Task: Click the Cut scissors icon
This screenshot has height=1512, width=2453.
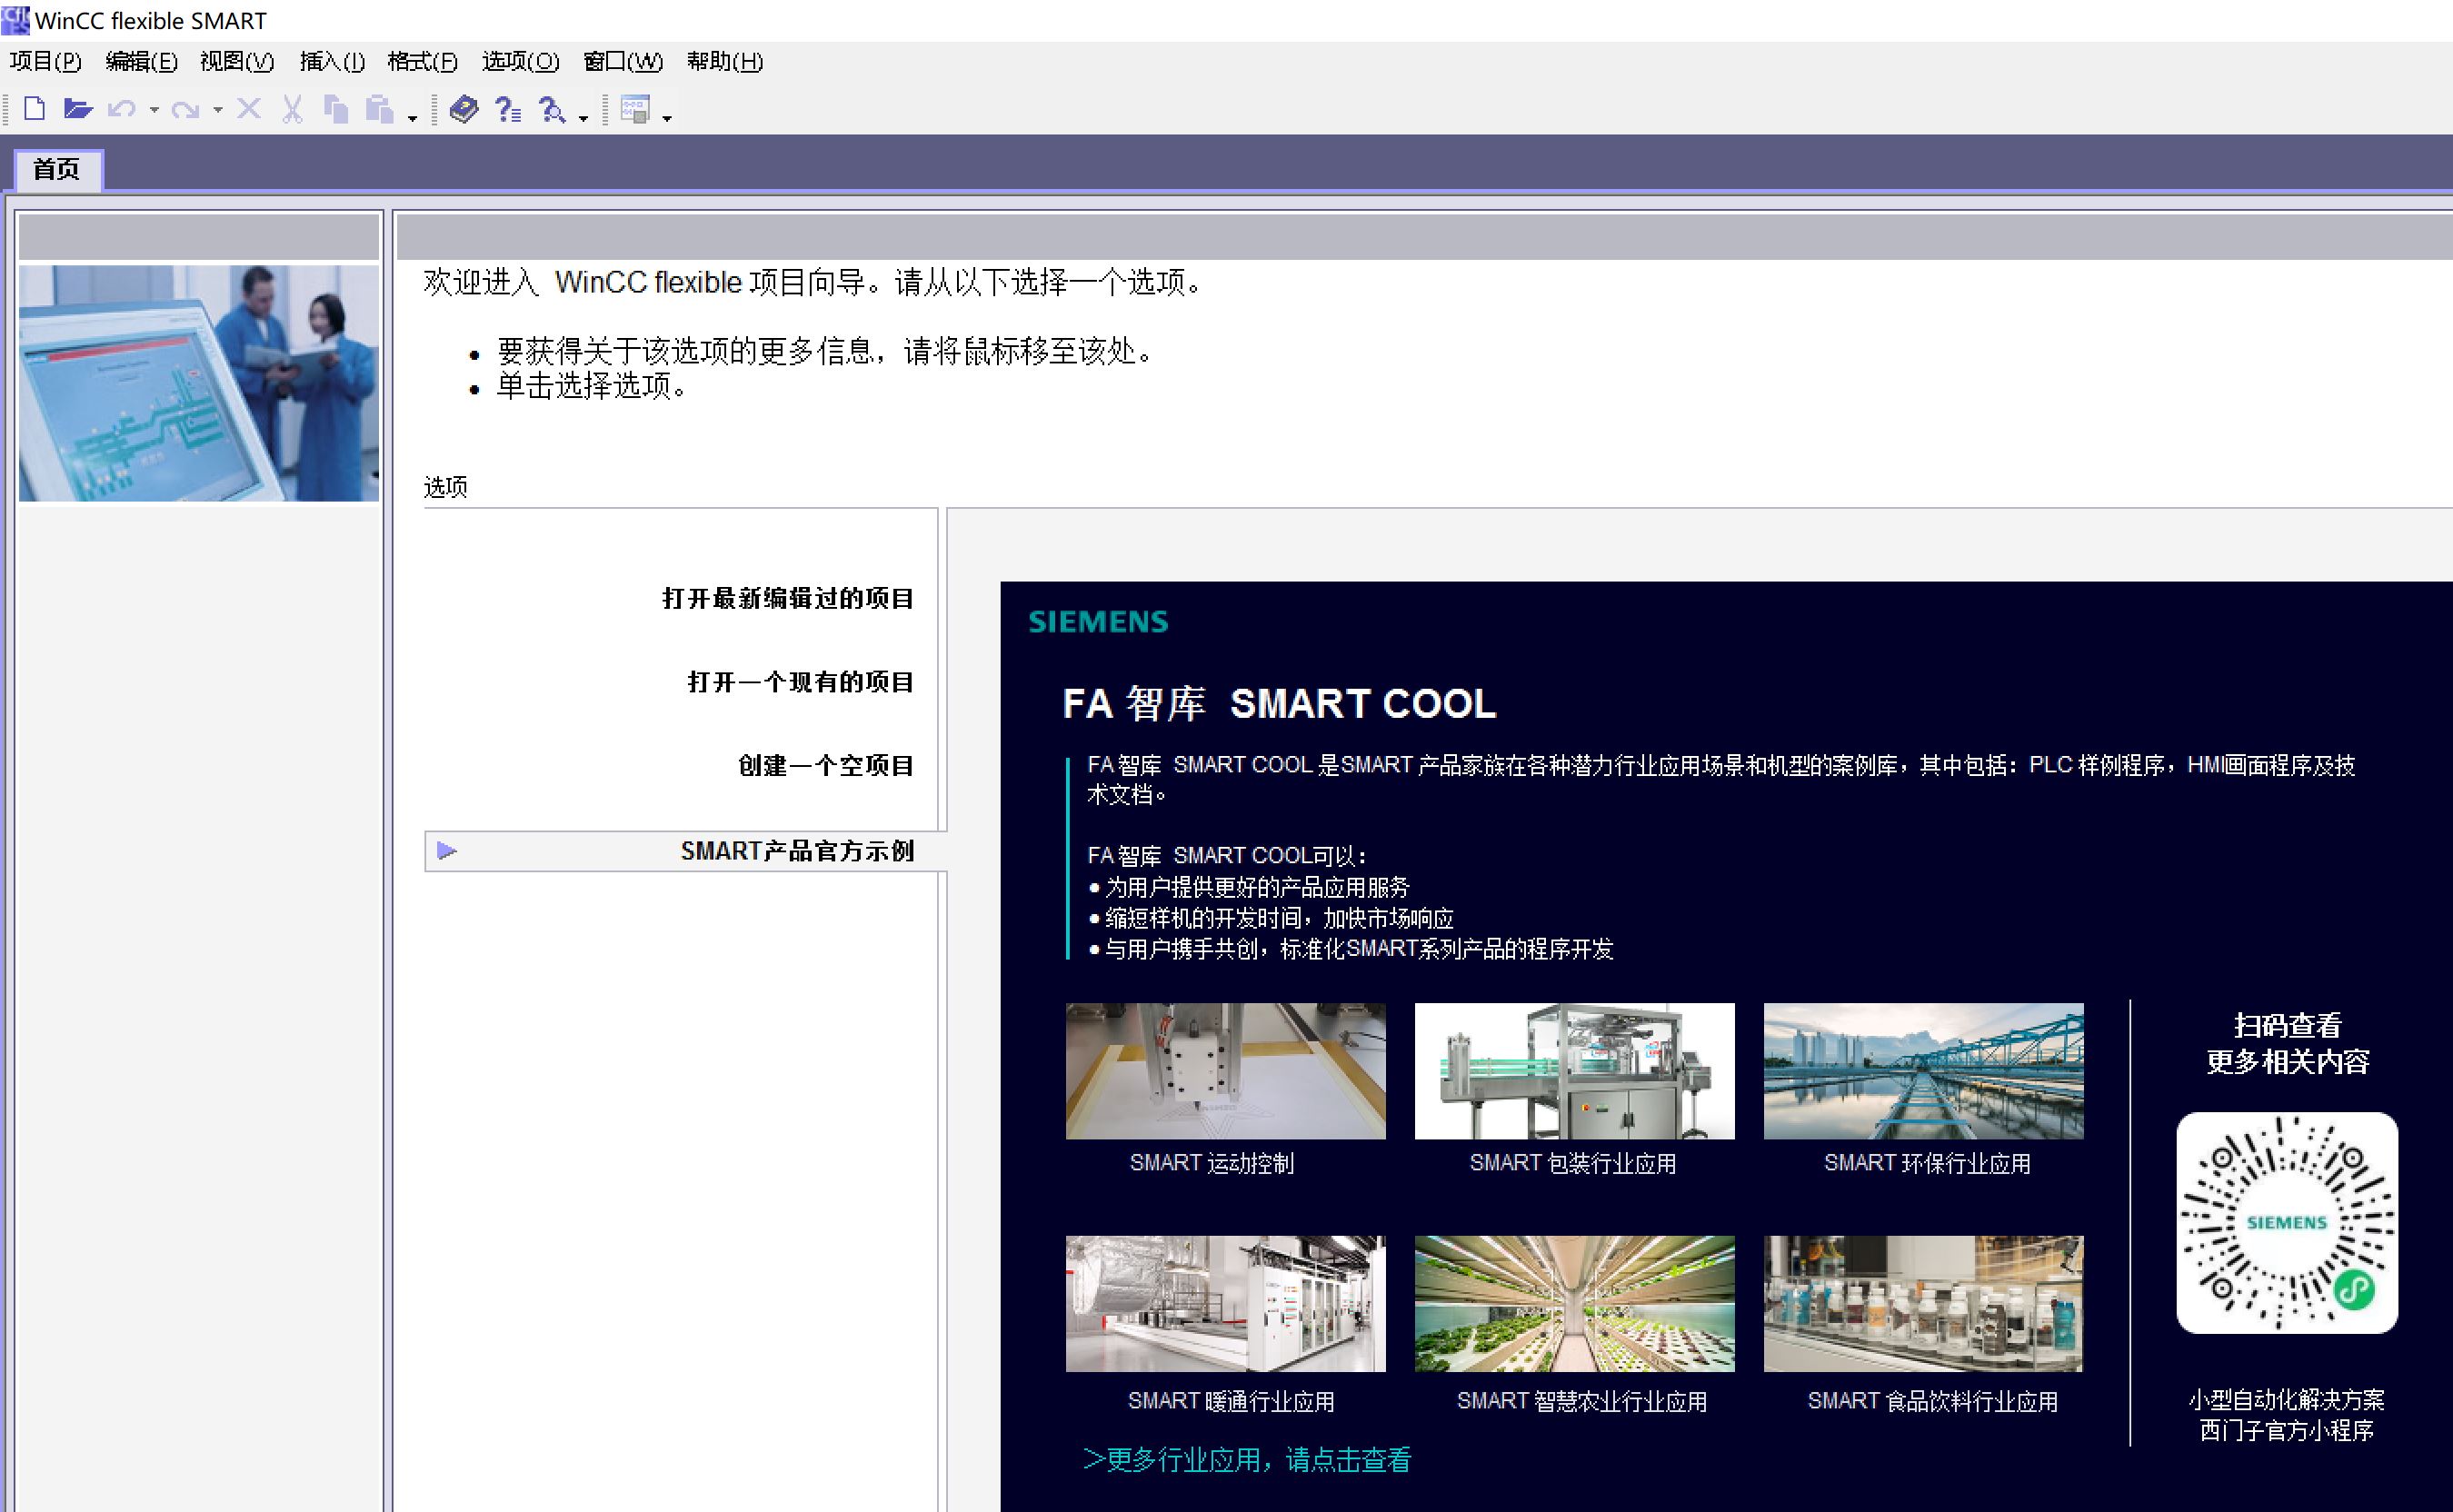Action: point(292,109)
